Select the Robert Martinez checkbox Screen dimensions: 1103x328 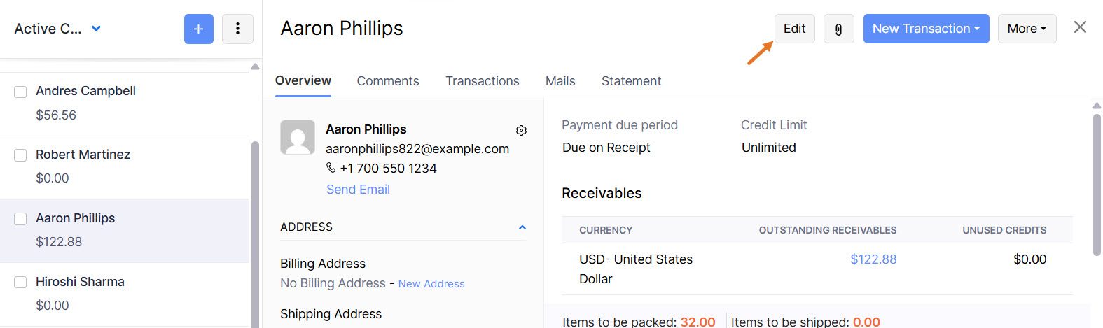[20, 155]
